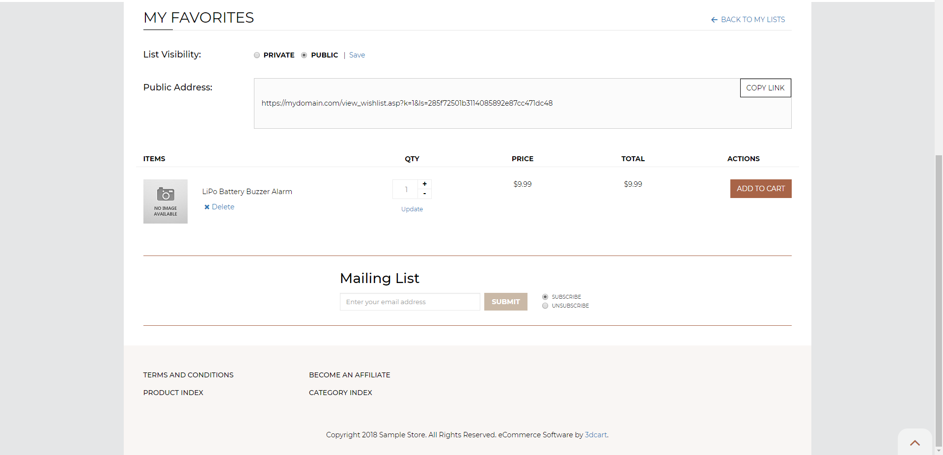Click the COPY LINK button
The image size is (943, 455).
tap(765, 87)
